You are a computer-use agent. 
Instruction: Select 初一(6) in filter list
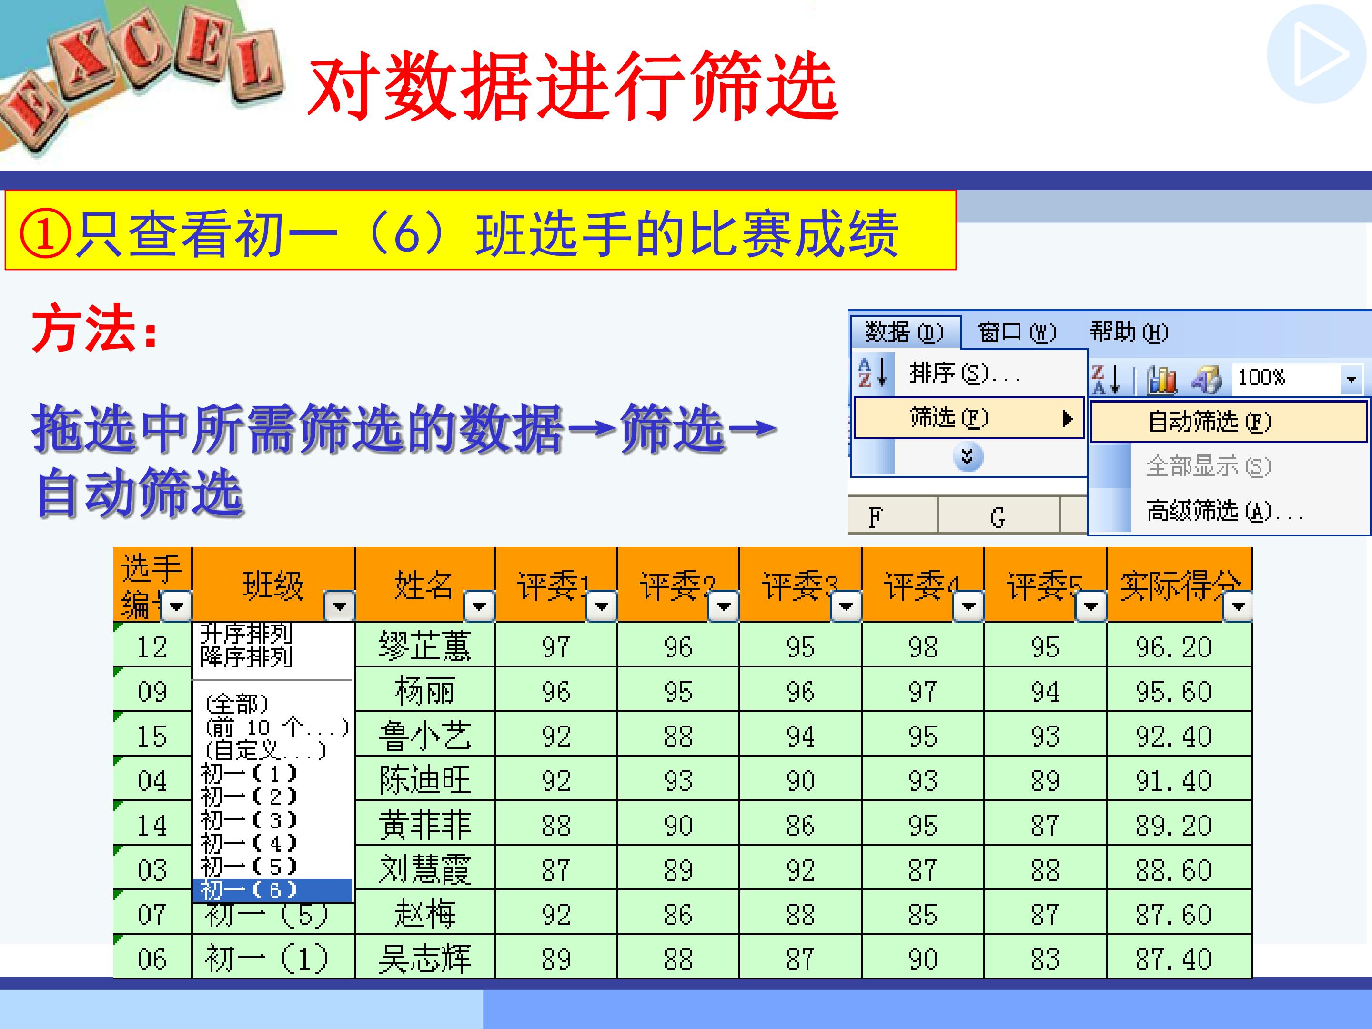click(249, 889)
